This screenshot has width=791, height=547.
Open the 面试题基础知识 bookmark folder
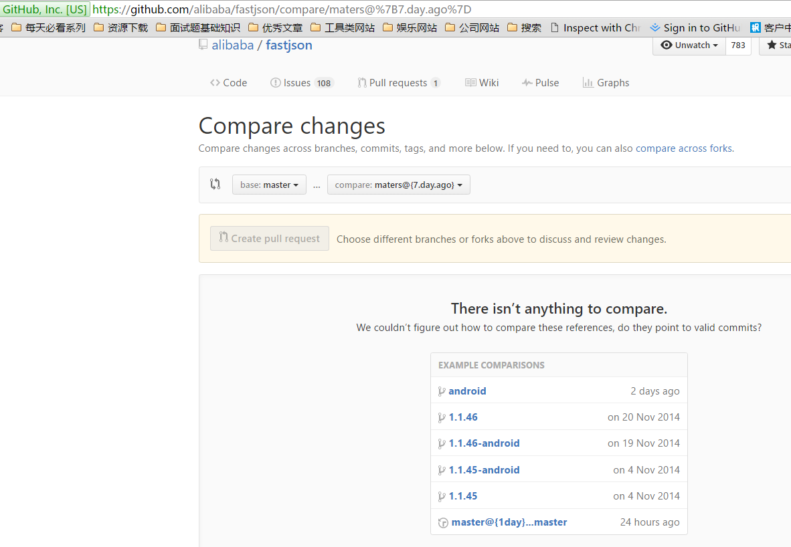(198, 27)
